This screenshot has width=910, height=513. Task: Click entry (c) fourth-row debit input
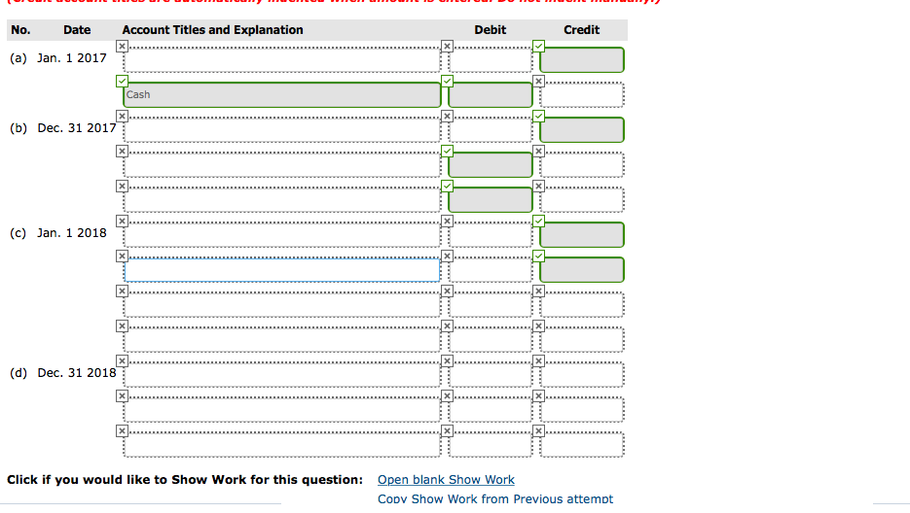pyautogui.click(x=491, y=340)
